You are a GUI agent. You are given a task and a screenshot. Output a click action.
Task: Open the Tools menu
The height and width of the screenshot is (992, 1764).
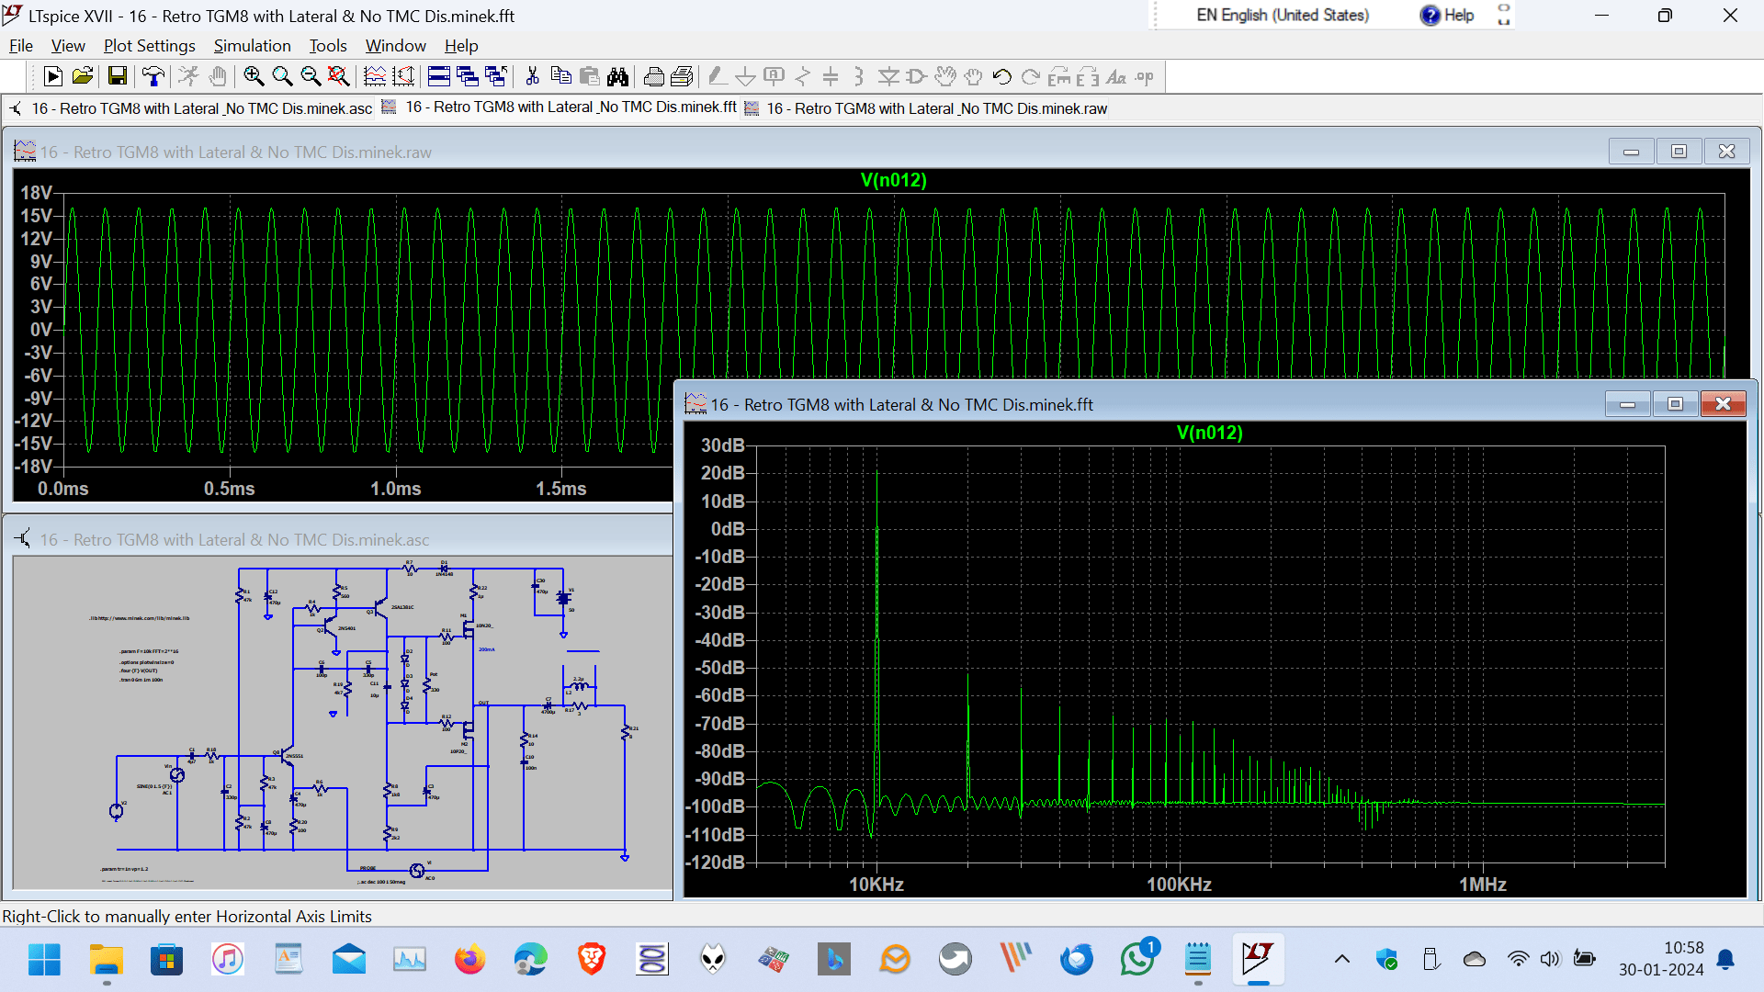(x=328, y=46)
